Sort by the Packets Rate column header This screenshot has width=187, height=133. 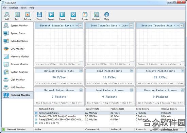click(117, 109)
